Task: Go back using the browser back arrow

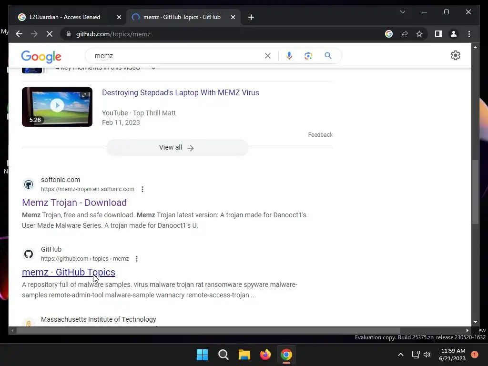Action: point(19,34)
